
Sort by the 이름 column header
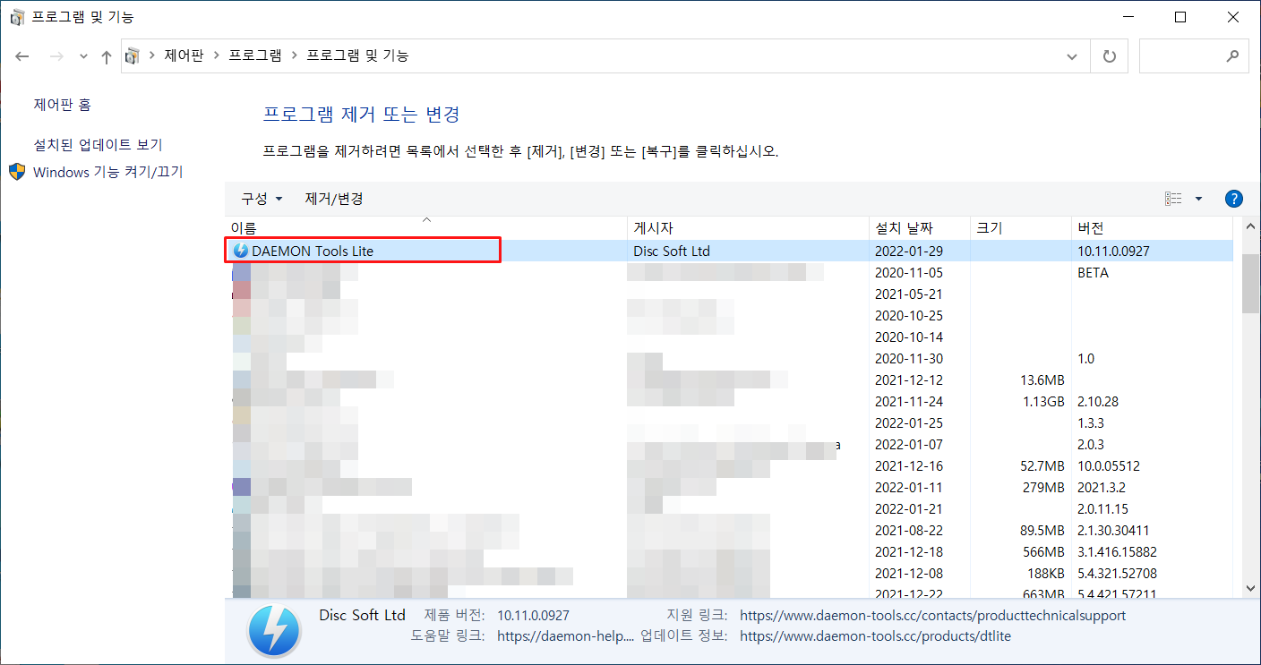pos(426,228)
